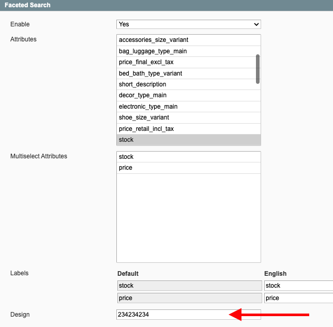
Task: Open the Enable dropdown showing Yes
Action: 189,24
